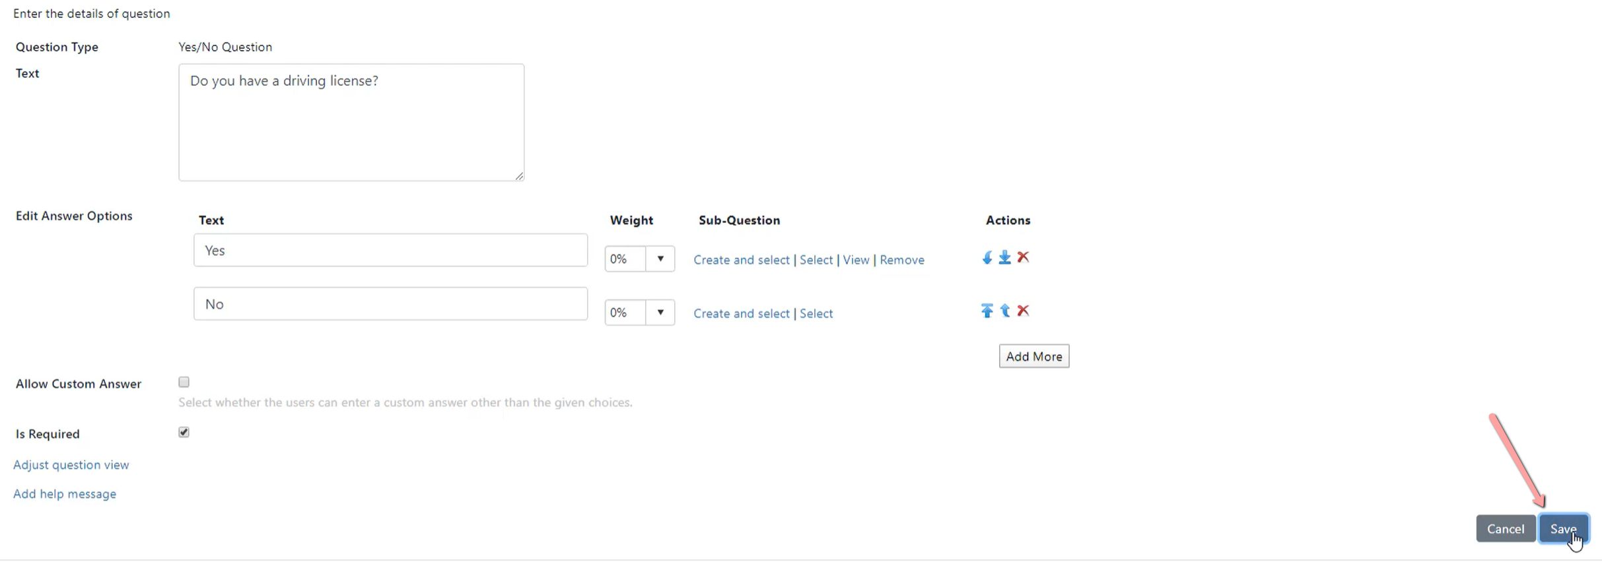The width and height of the screenshot is (1602, 562).
Task: Edit the Yes answer text field
Action: coord(390,250)
